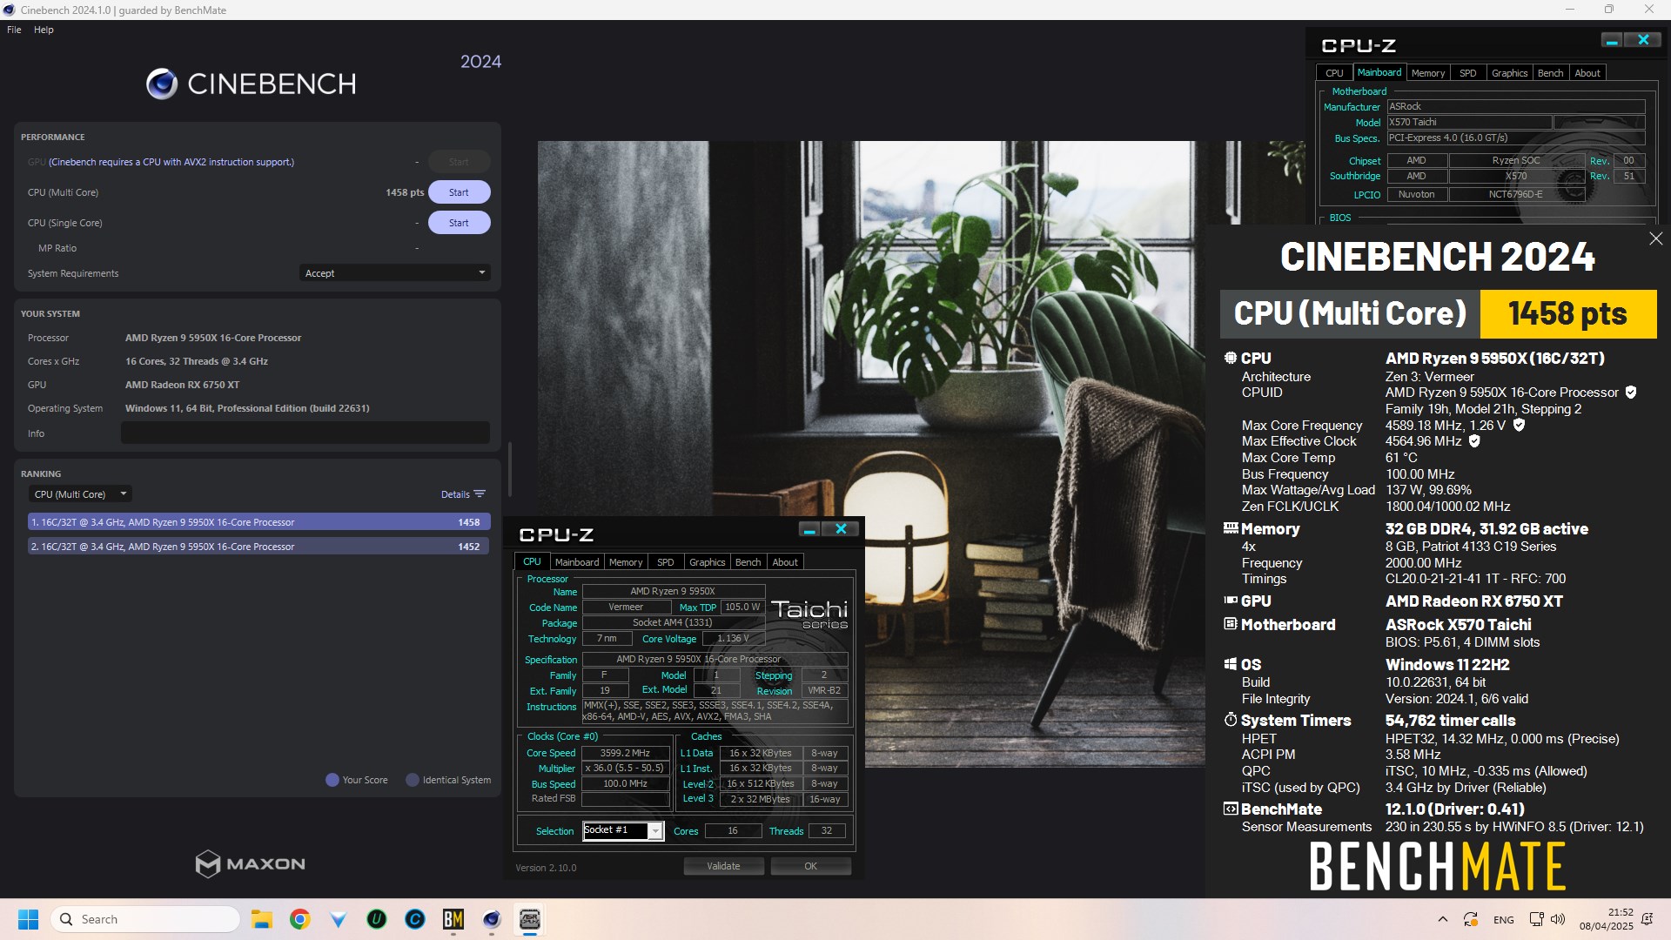Image resolution: width=1671 pixels, height=940 pixels.
Task: Switch to ASRock CPU-Z via taskbar icon
Action: point(529,919)
